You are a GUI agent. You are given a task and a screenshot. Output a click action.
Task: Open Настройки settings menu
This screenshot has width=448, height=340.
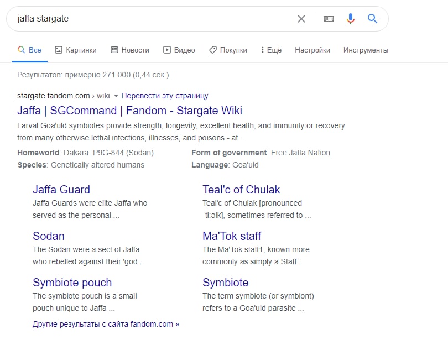[312, 50]
